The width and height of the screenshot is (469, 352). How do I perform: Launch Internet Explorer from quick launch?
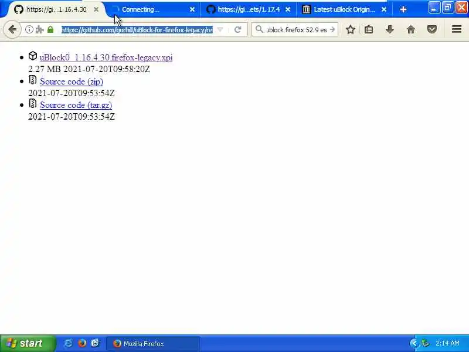[69, 343]
